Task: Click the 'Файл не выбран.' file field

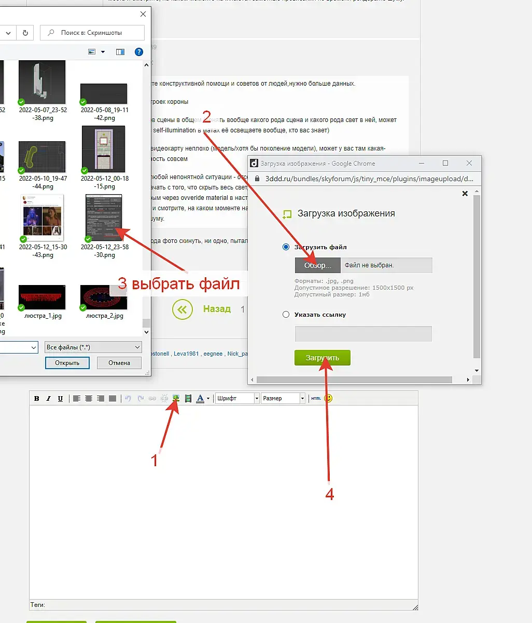Action: coord(386,265)
